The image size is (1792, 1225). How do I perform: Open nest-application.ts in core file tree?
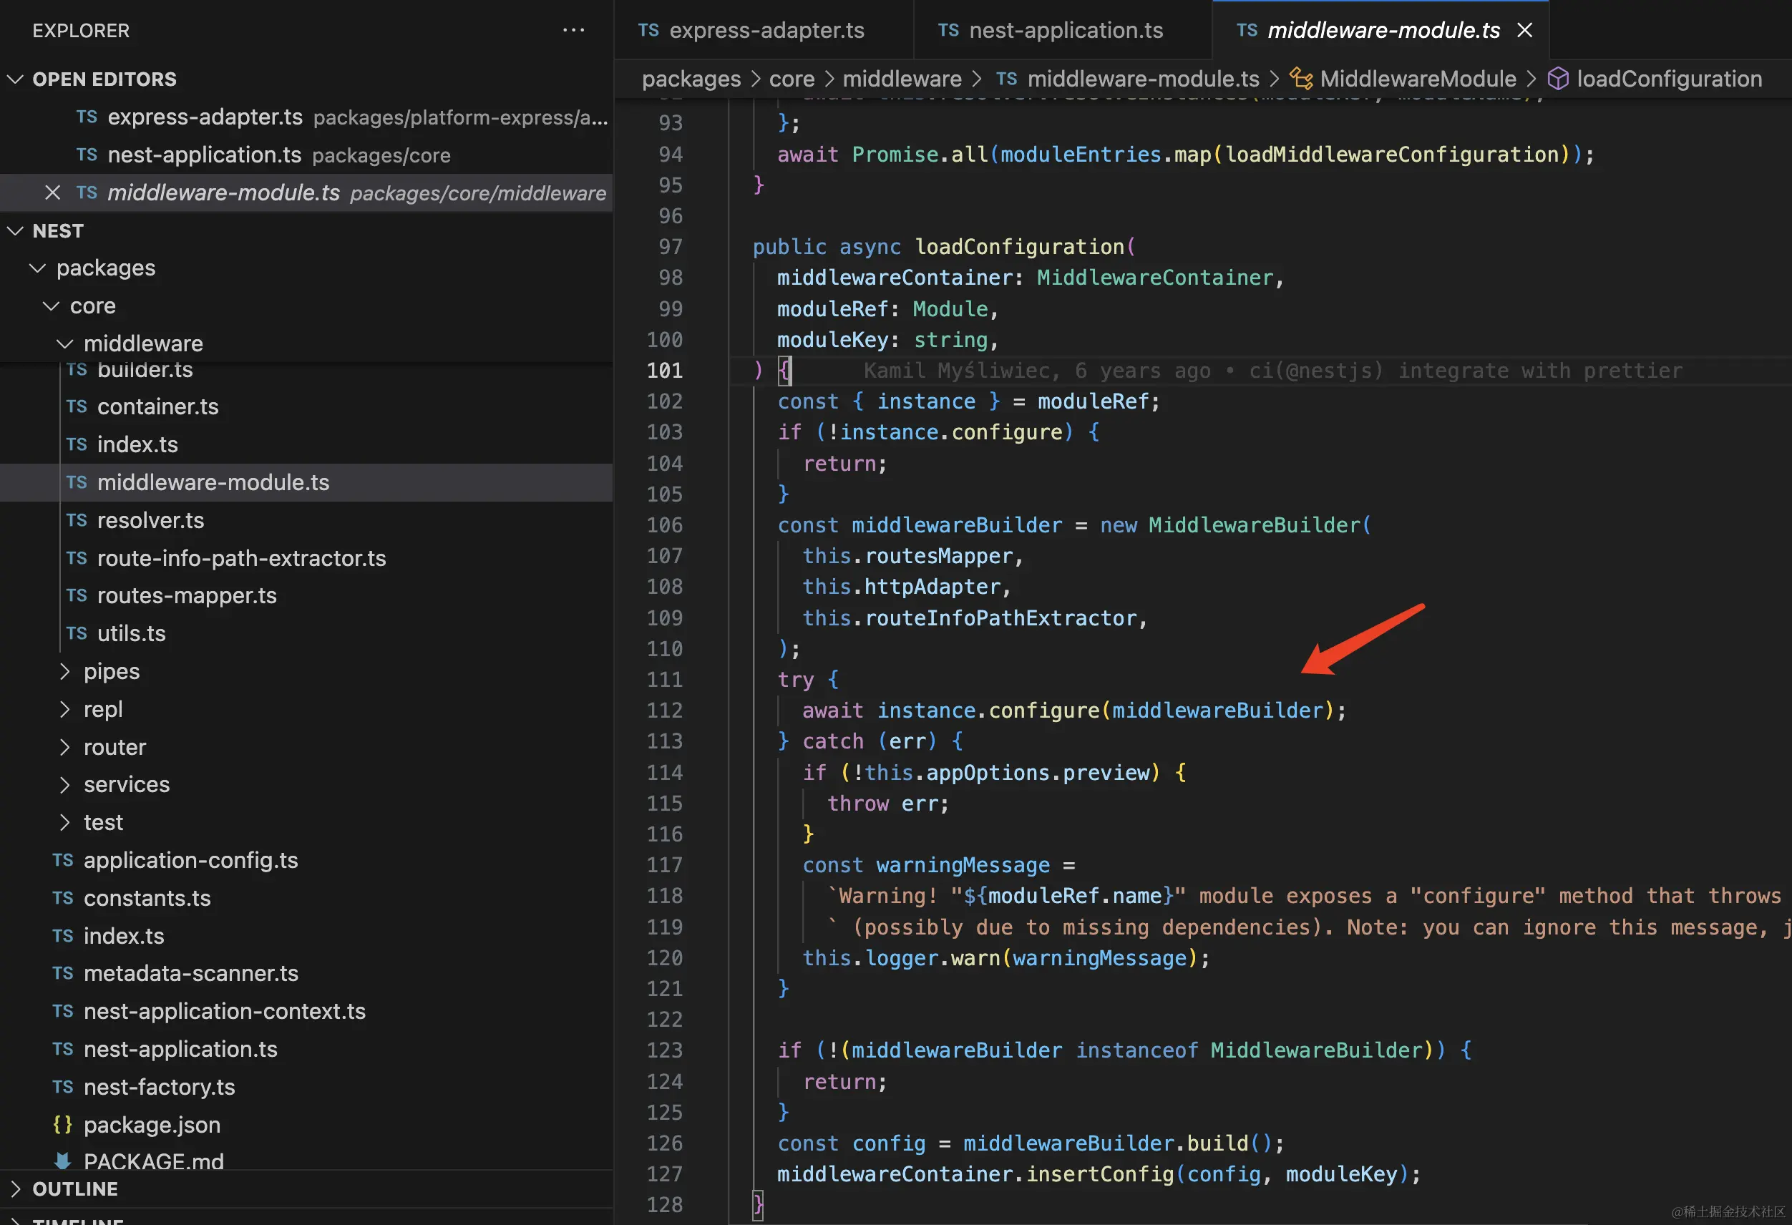tap(306, 1049)
